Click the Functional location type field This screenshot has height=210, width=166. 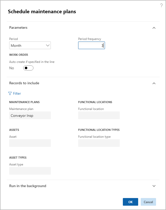(x=99, y=143)
